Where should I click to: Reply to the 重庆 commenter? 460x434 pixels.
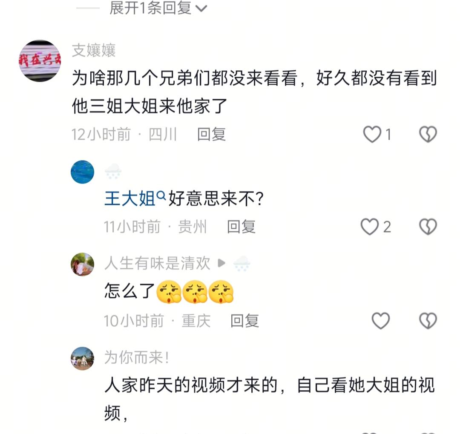244,321
